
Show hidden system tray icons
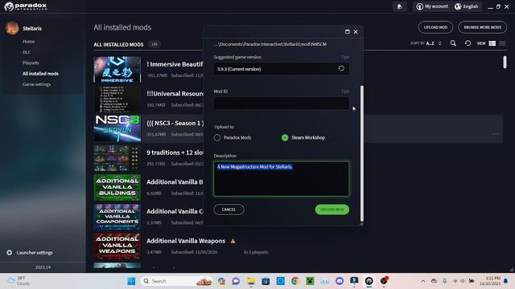423,281
